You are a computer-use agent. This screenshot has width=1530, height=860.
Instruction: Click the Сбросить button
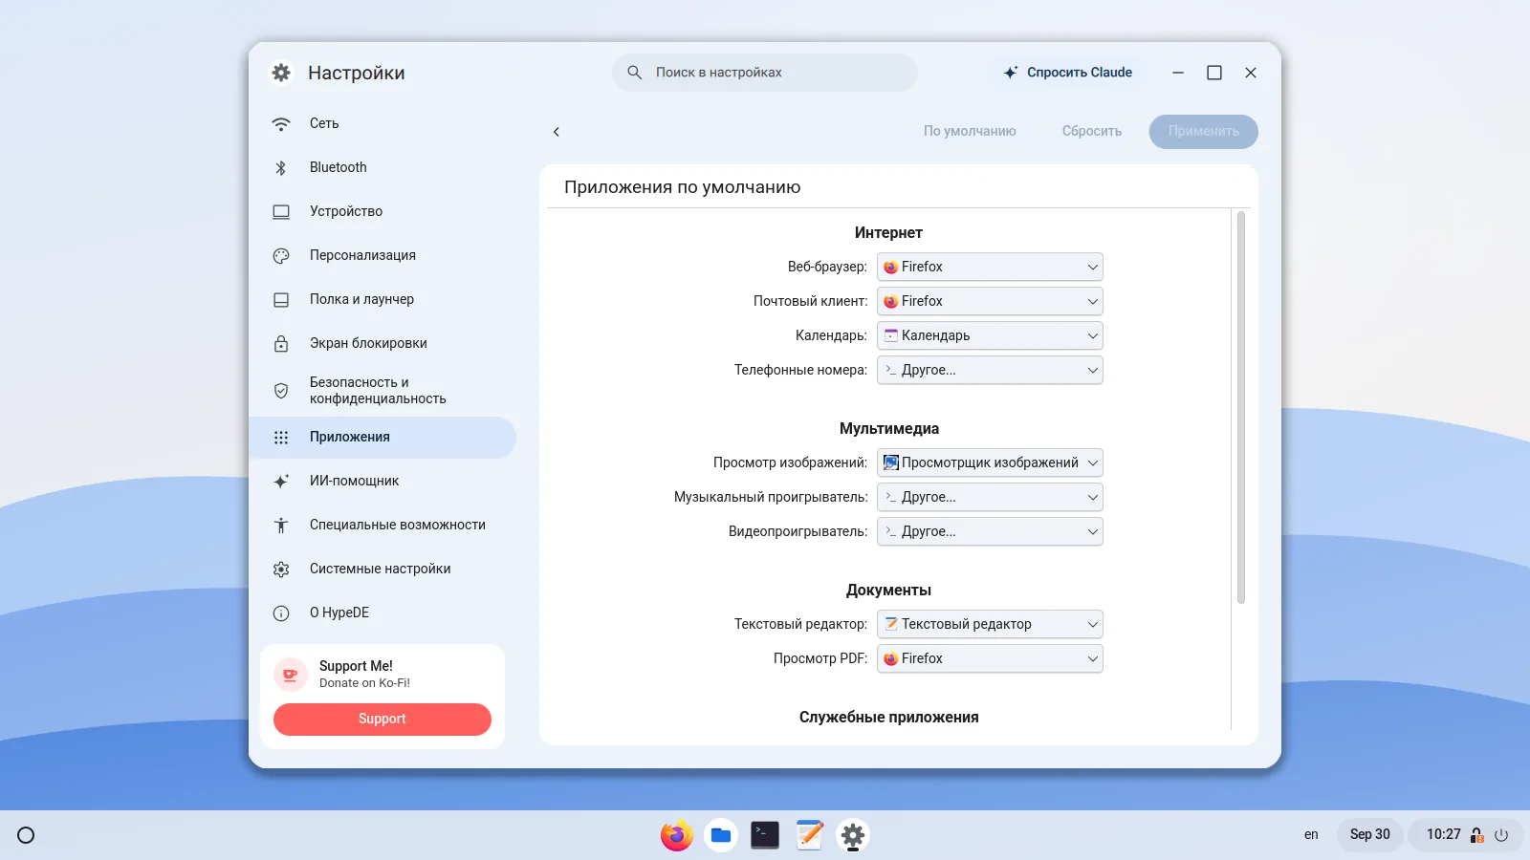coord(1091,131)
